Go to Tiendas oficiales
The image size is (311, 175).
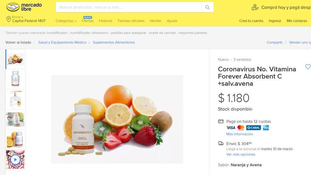pos(131,21)
